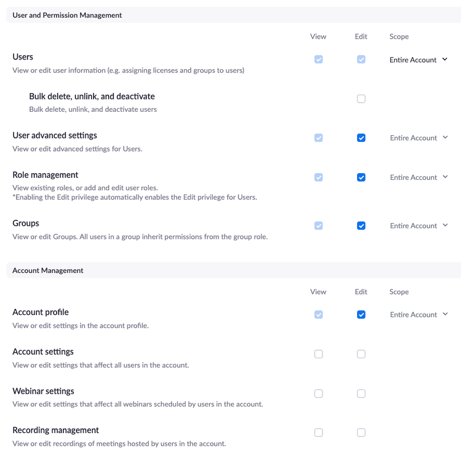Open the Scope dropdown for Account profile
This screenshot has height=457, width=461.
click(418, 314)
